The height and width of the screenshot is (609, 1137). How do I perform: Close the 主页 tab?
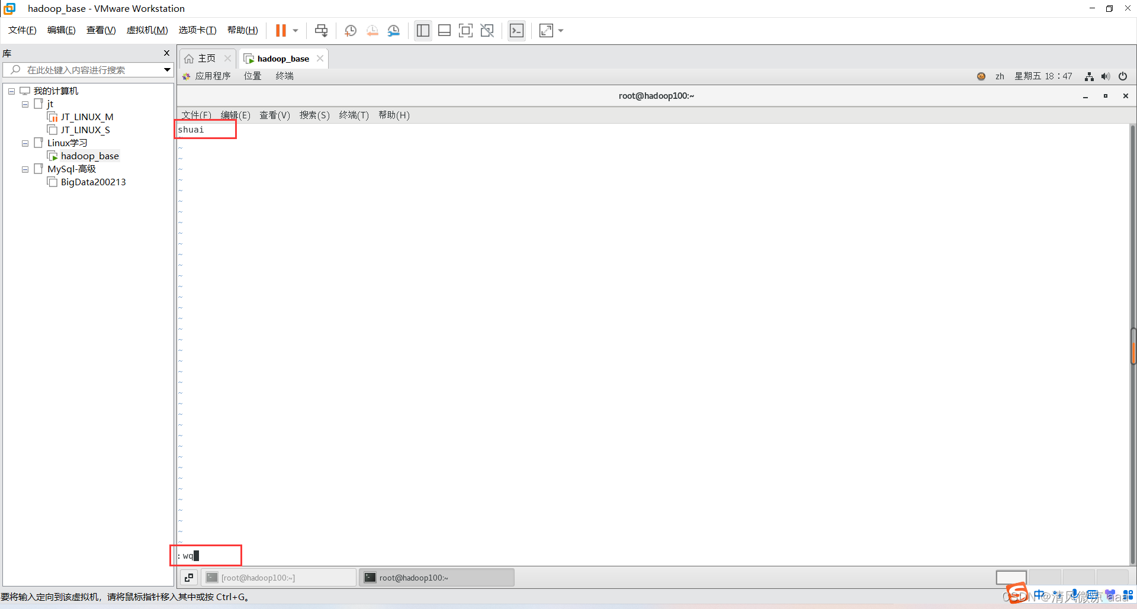pyautogui.click(x=227, y=59)
